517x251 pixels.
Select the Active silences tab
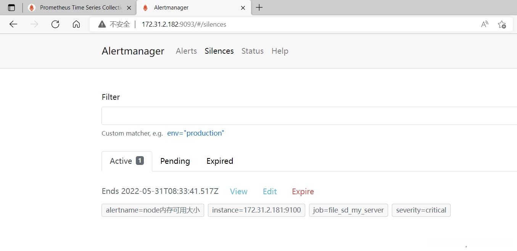click(x=127, y=161)
